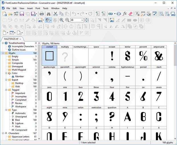Open the Tools menu
177x145 pixels.
[x=46, y=8]
